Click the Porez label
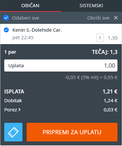 11,110
